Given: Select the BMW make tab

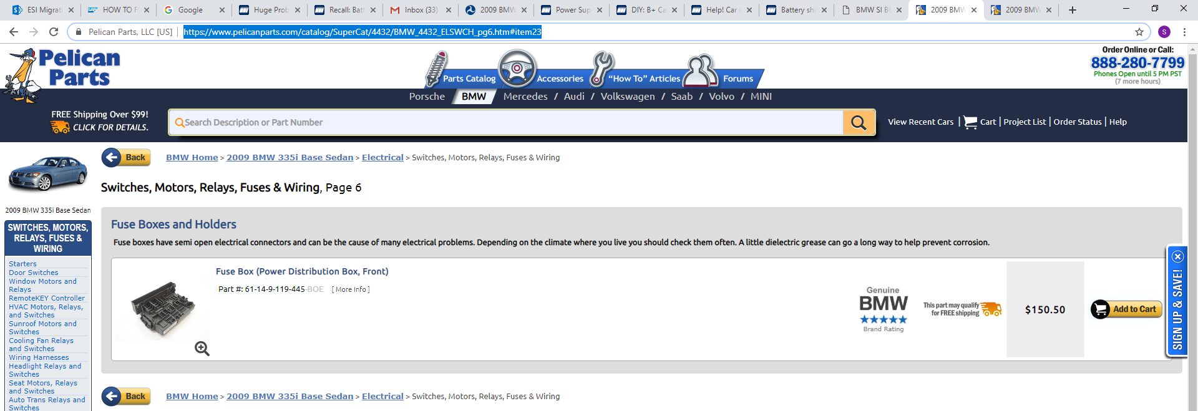Looking at the screenshot, I should 474,97.
